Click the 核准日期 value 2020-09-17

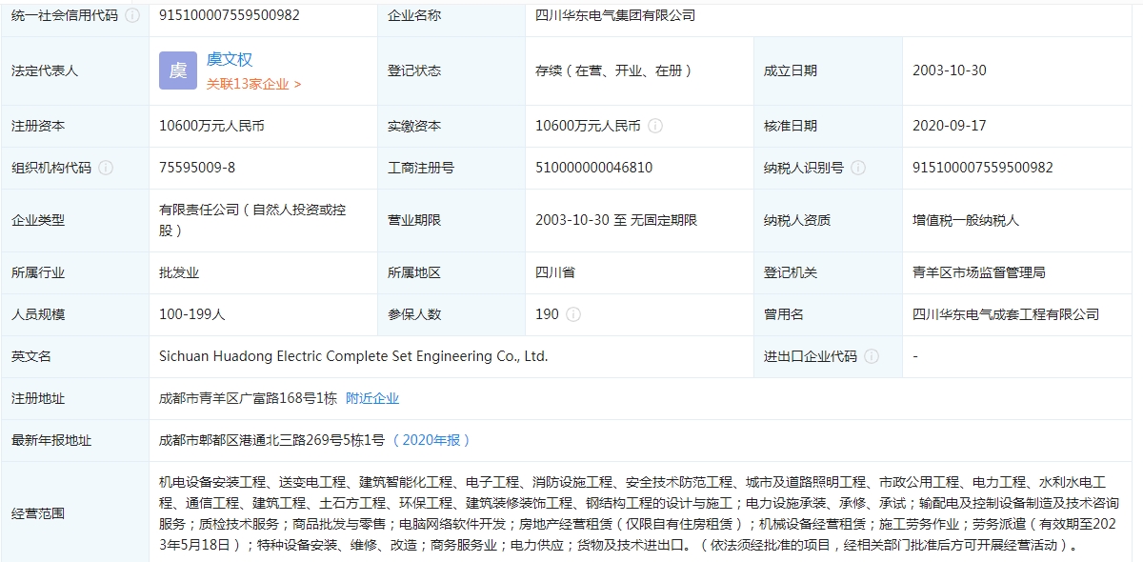949,126
